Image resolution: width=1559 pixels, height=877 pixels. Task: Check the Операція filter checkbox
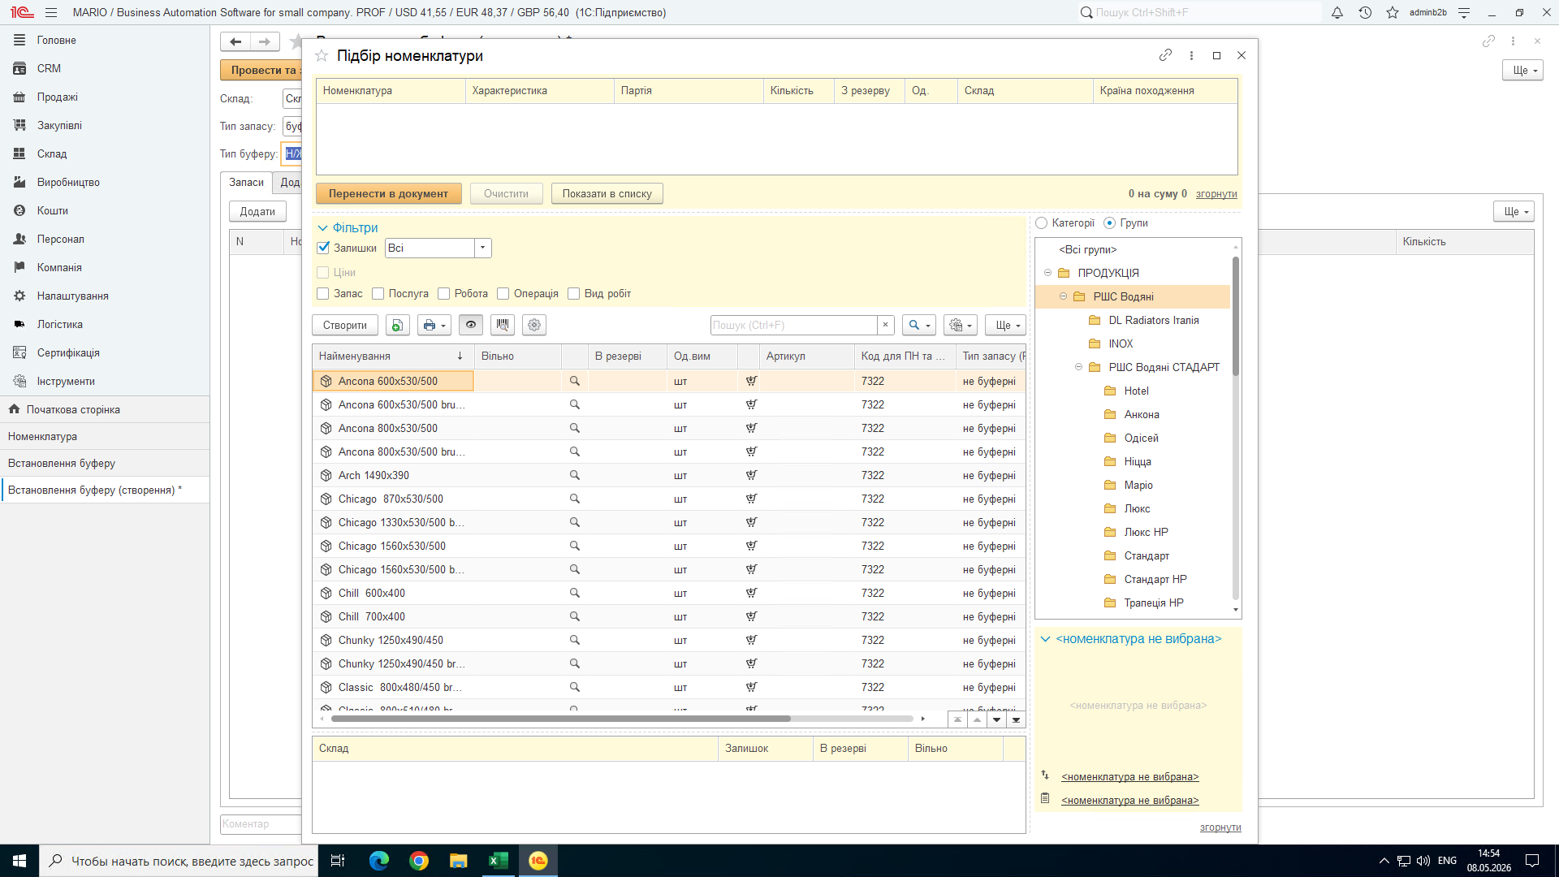pos(503,293)
